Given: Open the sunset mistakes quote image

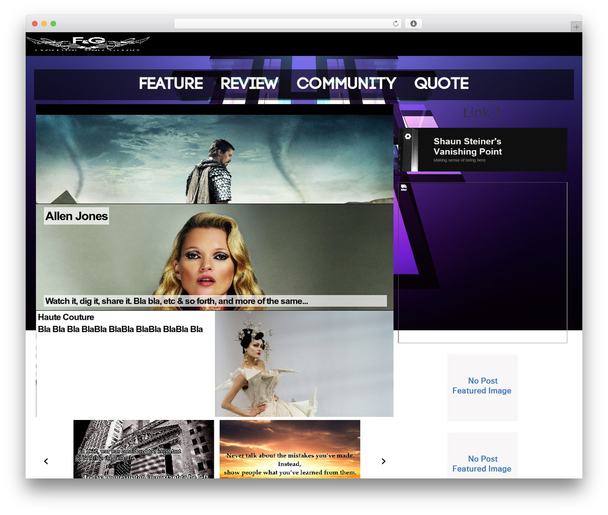Looking at the screenshot, I should point(290,449).
